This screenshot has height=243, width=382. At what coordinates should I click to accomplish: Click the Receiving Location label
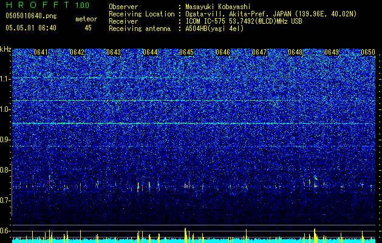pos(142,14)
